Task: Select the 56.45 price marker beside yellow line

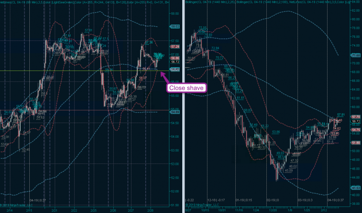Action: [175, 69]
